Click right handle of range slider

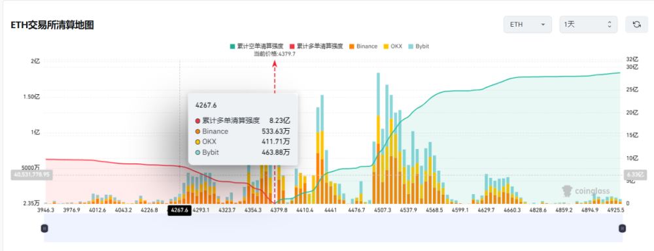622,228
